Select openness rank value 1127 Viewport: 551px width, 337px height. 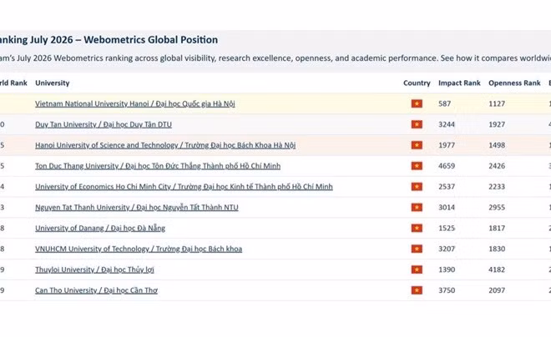[497, 103]
